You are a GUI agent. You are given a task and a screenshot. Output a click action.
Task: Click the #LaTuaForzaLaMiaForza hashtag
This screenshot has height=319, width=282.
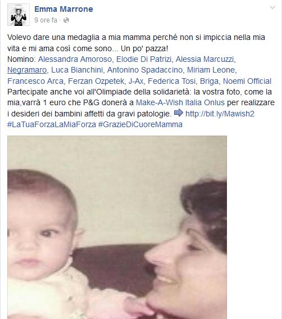tap(52, 124)
